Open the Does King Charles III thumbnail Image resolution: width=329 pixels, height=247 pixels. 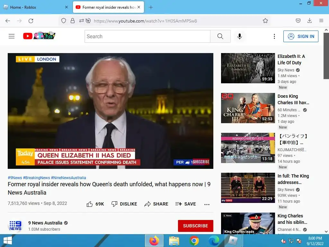[248, 108]
